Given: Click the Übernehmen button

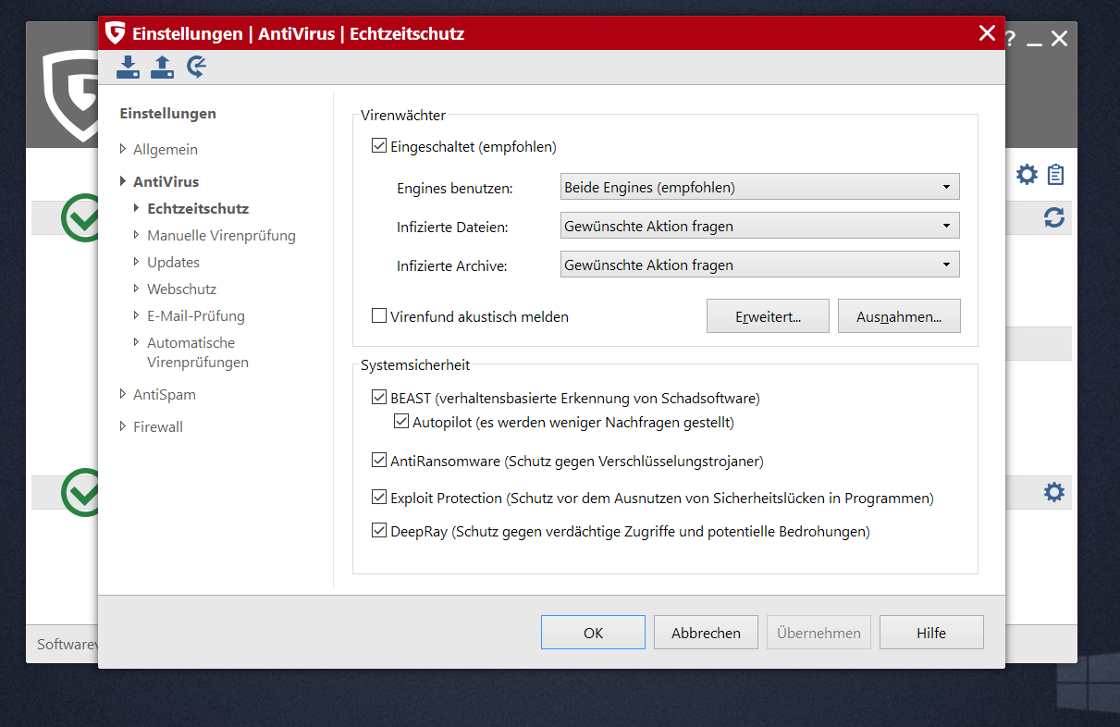Looking at the screenshot, I should [818, 633].
